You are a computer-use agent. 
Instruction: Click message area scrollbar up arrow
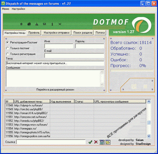coord(102,73)
